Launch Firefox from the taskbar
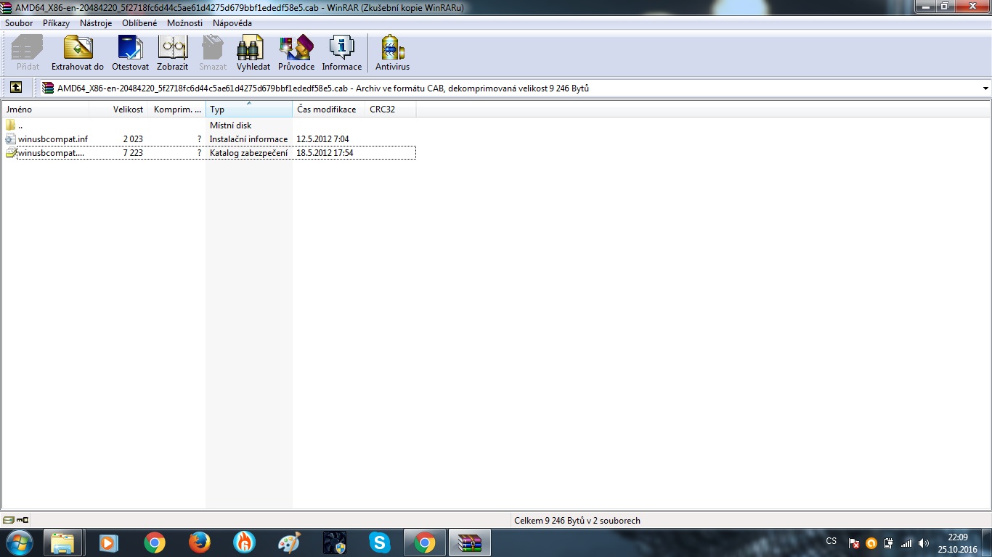This screenshot has height=557, width=992. [x=199, y=542]
